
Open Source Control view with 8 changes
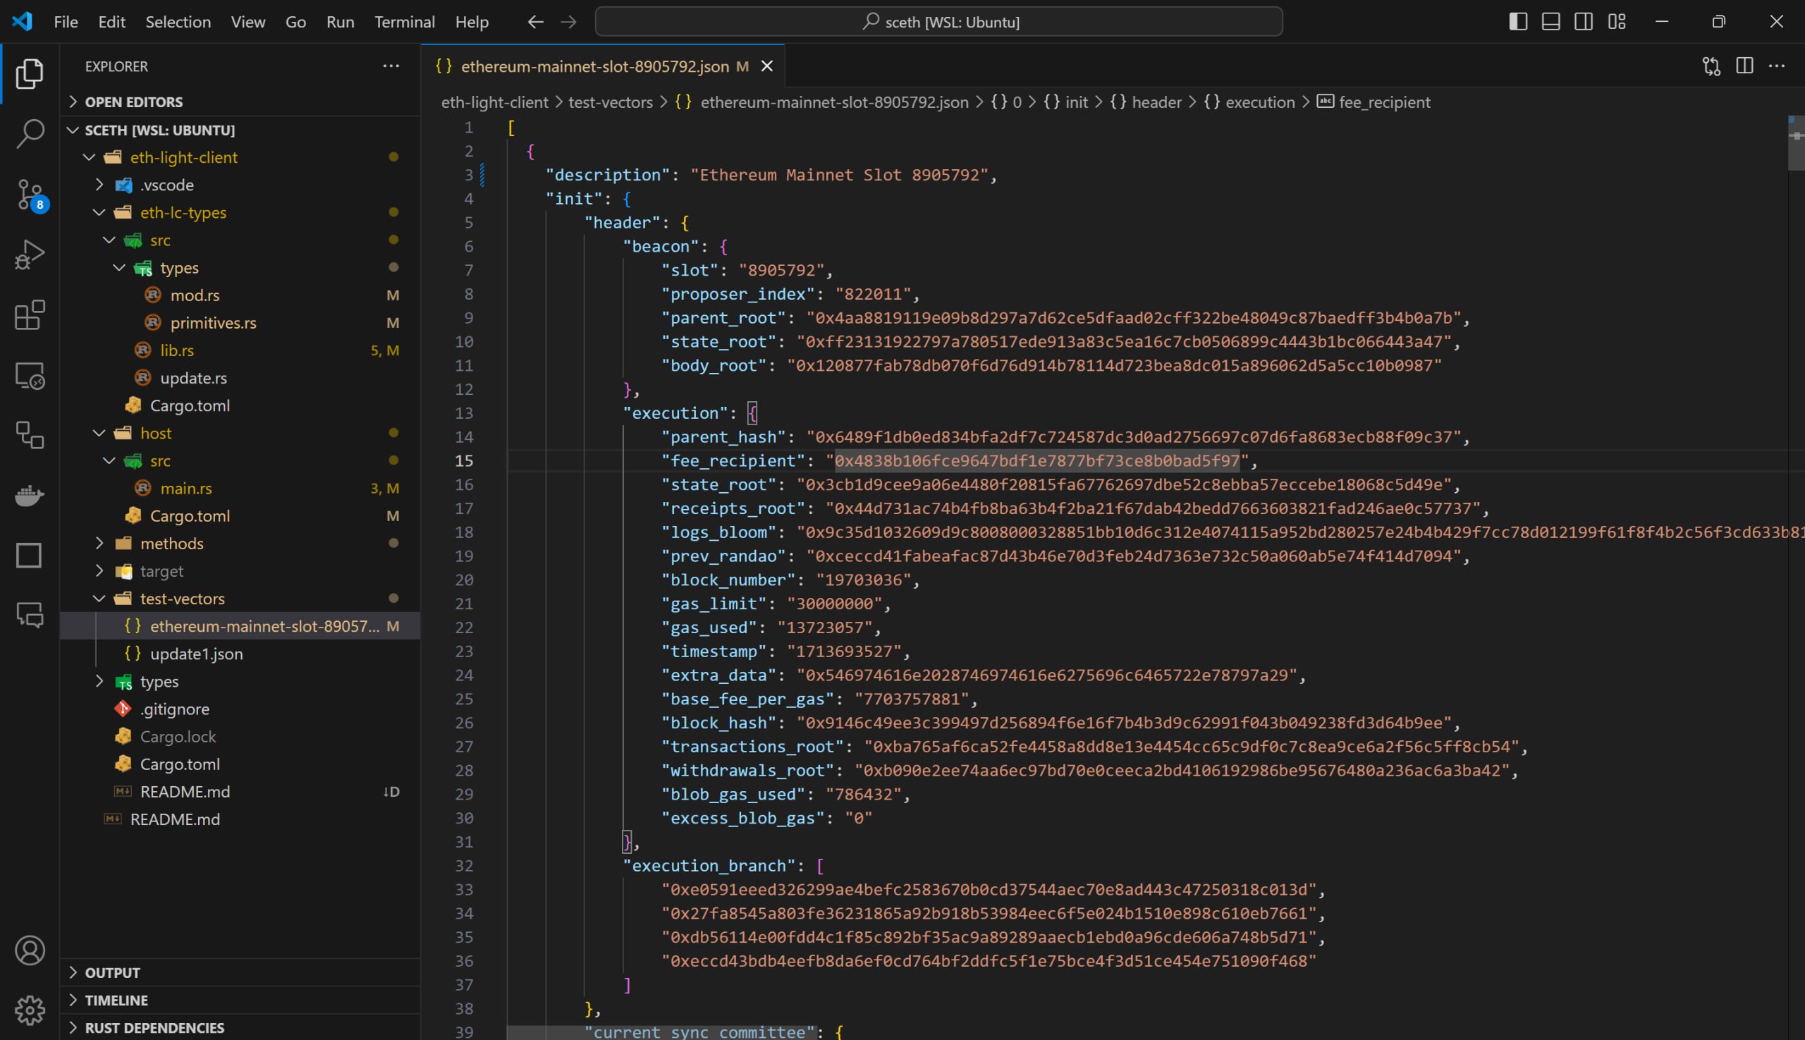click(30, 195)
